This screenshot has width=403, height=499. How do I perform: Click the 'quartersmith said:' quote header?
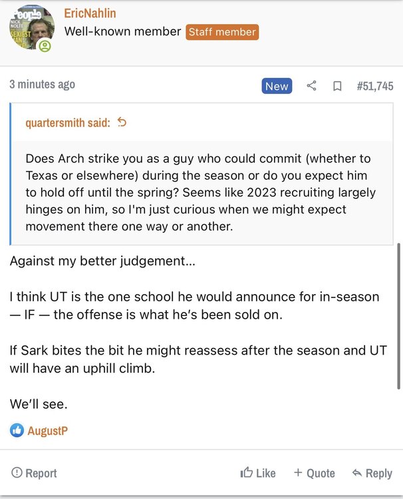(x=68, y=122)
